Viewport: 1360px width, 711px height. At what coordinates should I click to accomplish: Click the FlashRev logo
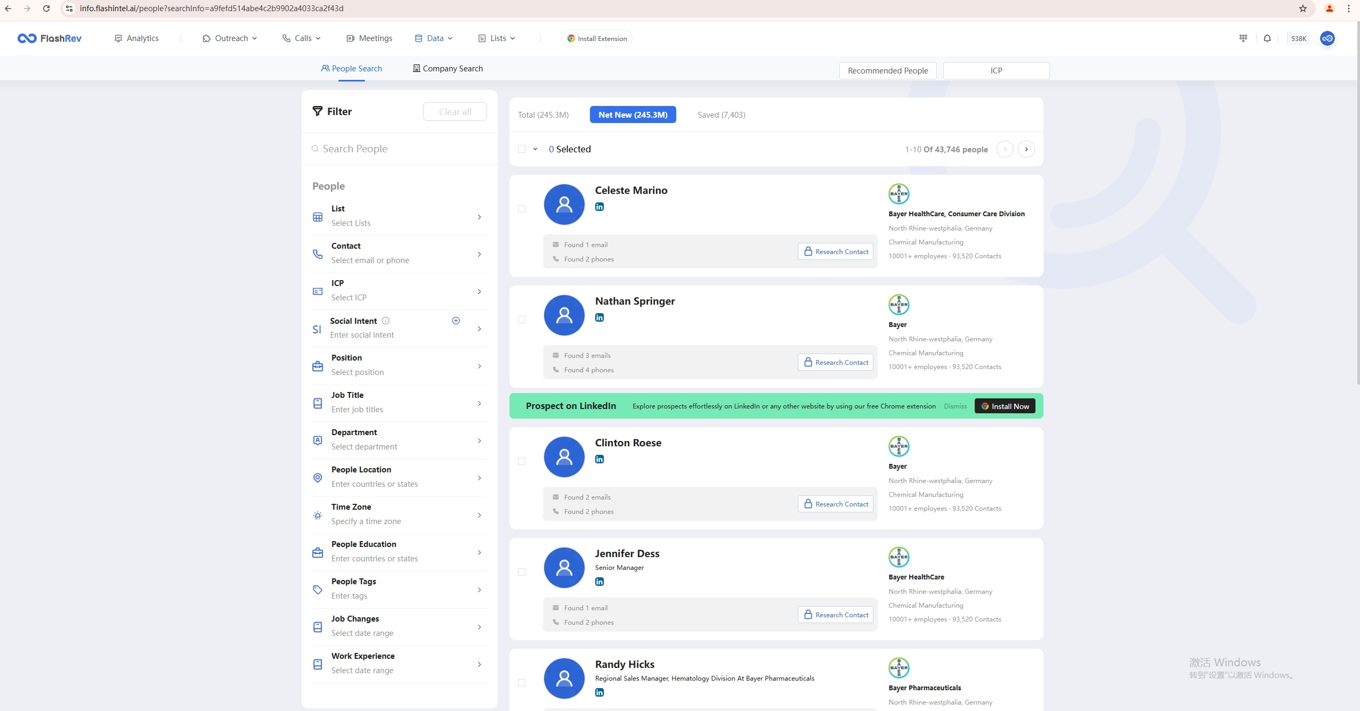pos(49,38)
